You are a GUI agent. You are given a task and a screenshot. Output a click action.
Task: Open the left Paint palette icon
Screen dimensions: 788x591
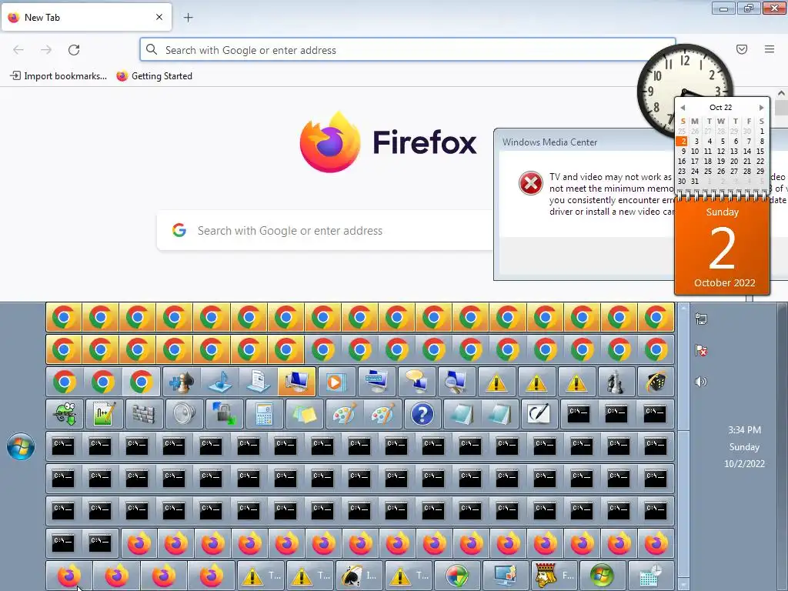click(x=344, y=414)
